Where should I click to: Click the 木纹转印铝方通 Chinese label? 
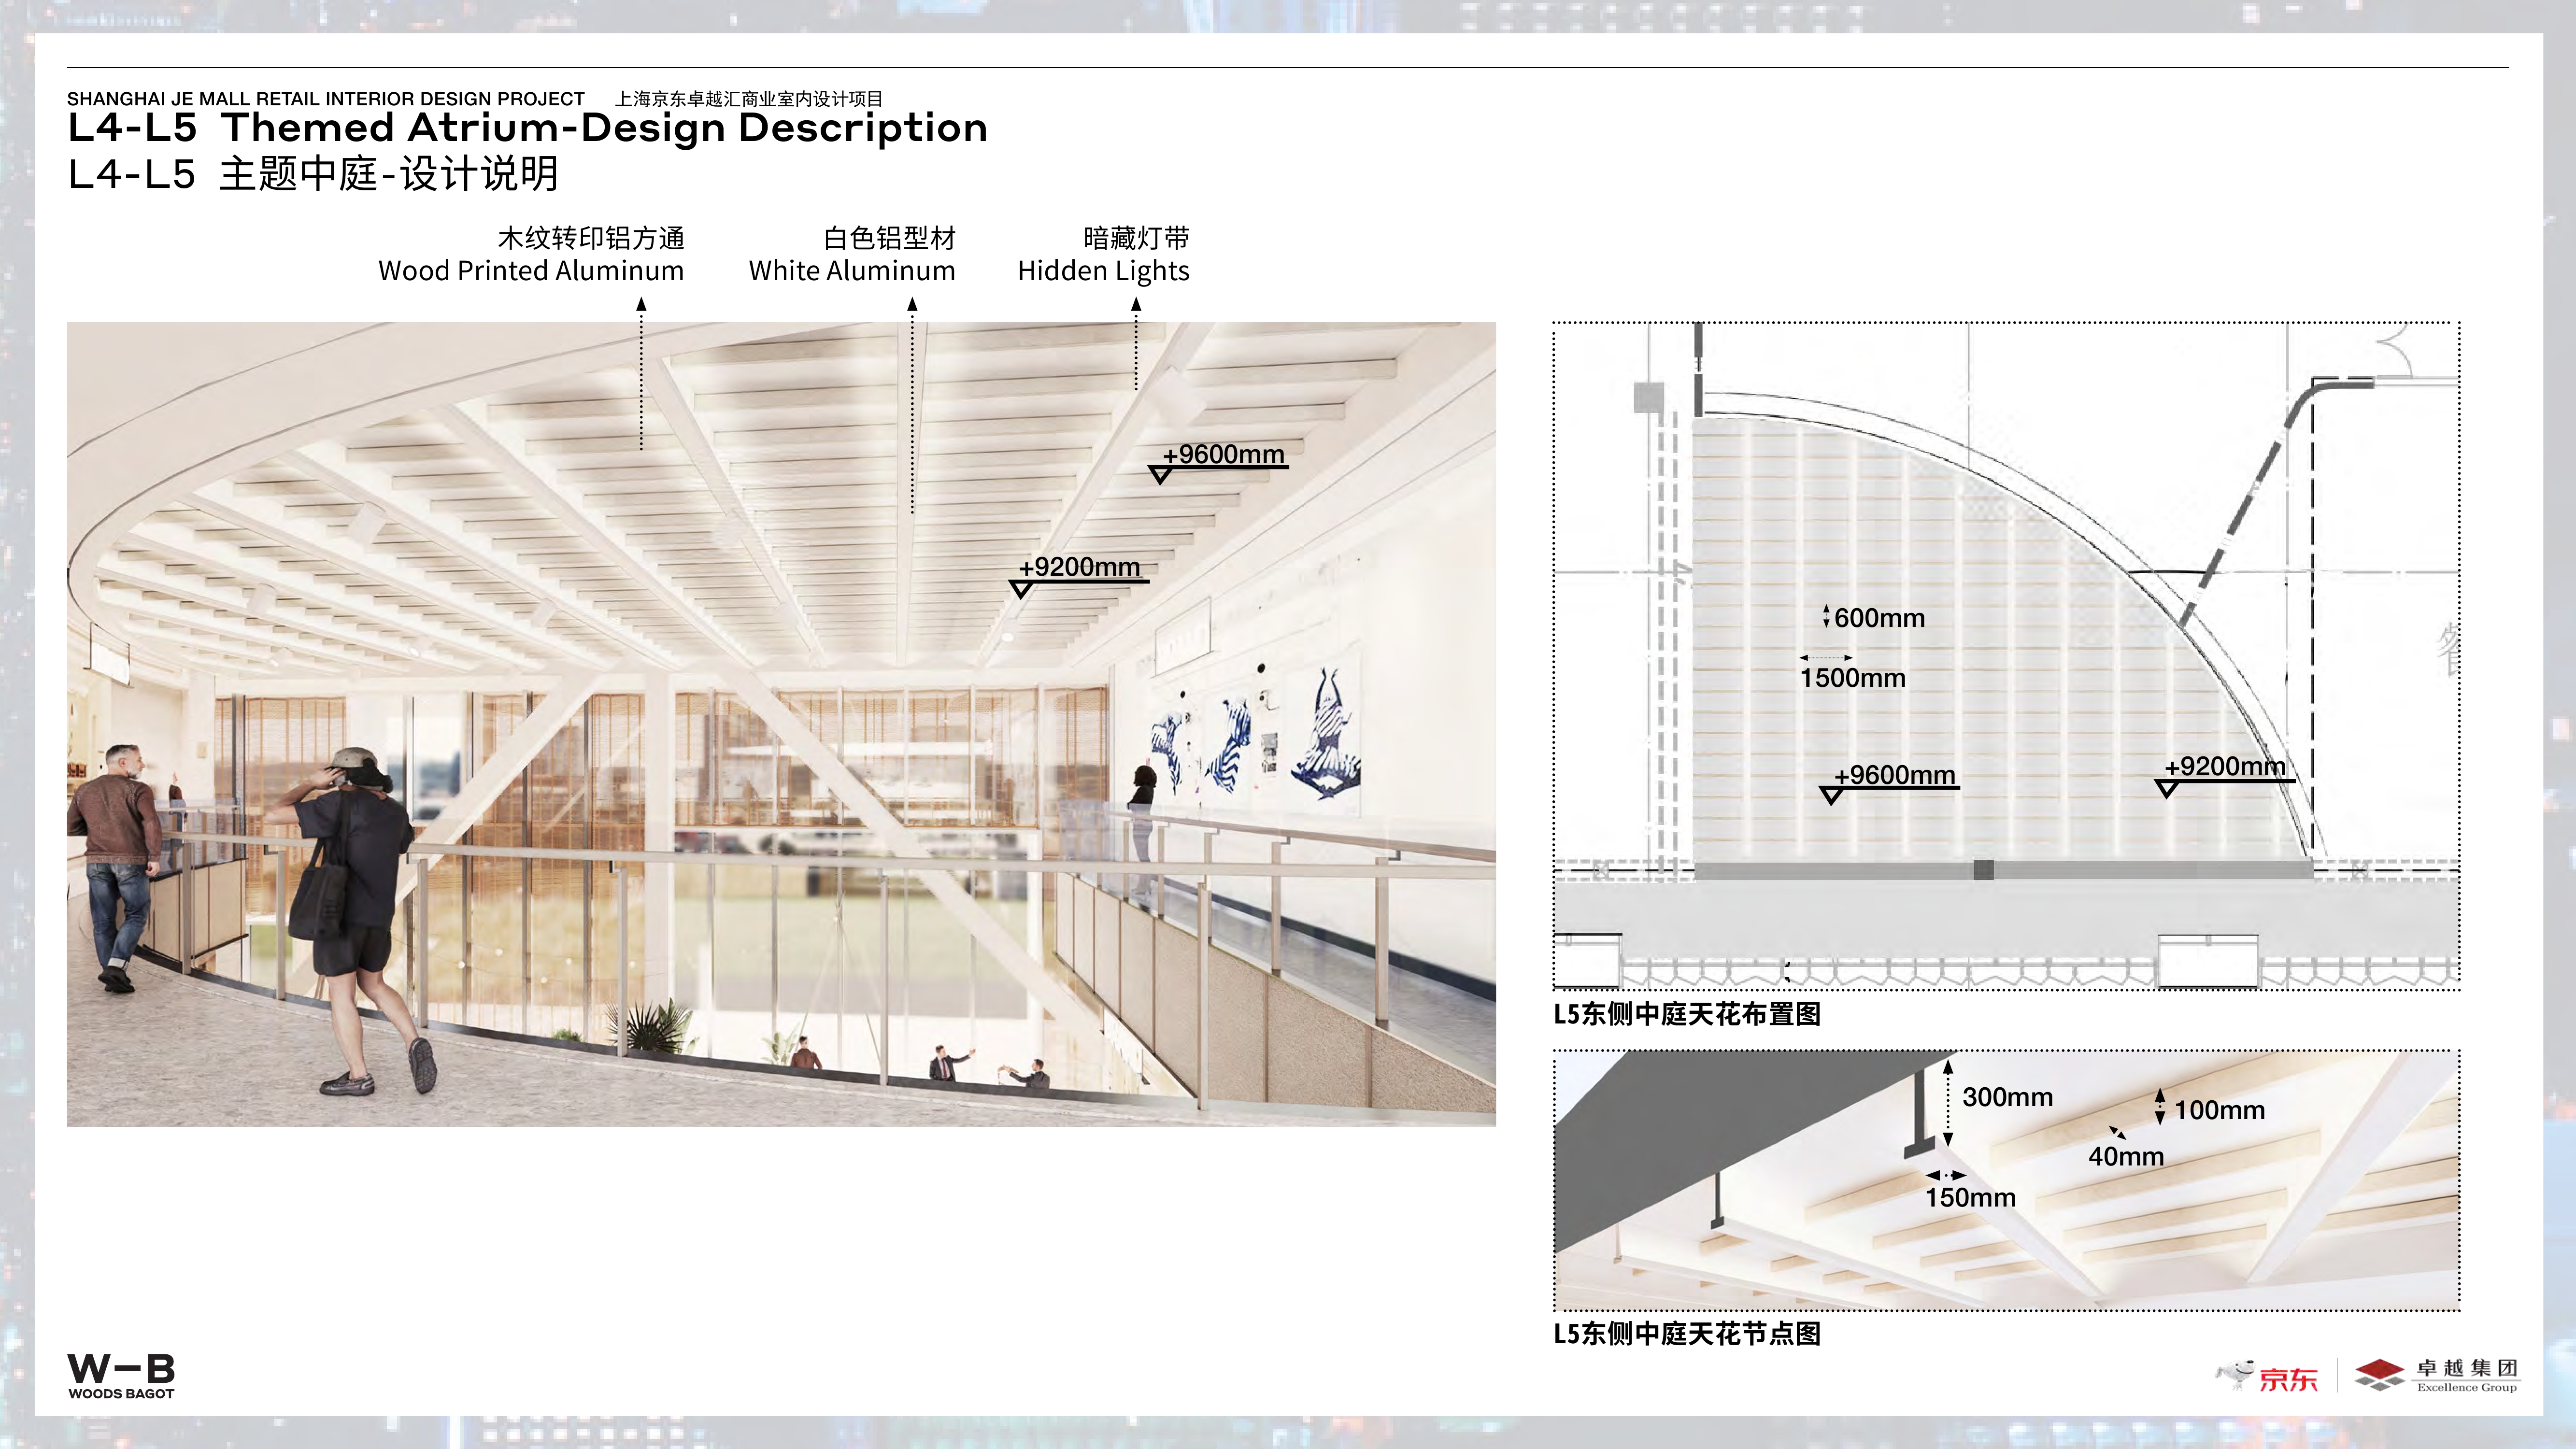[591, 238]
